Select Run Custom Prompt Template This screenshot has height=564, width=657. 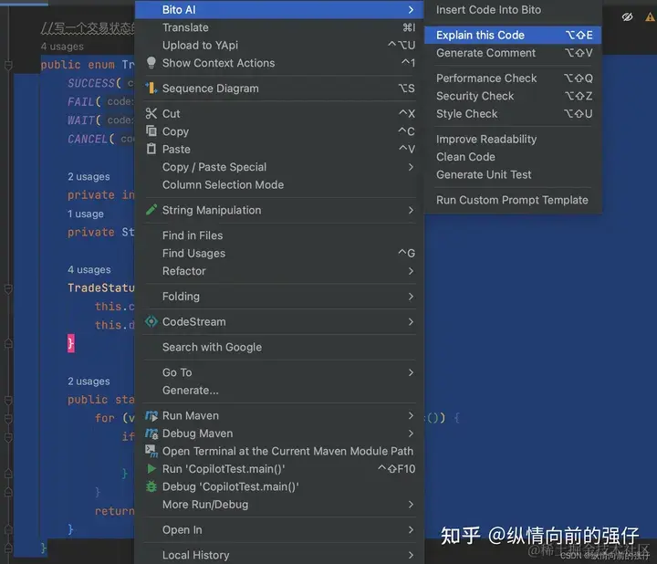pos(513,200)
